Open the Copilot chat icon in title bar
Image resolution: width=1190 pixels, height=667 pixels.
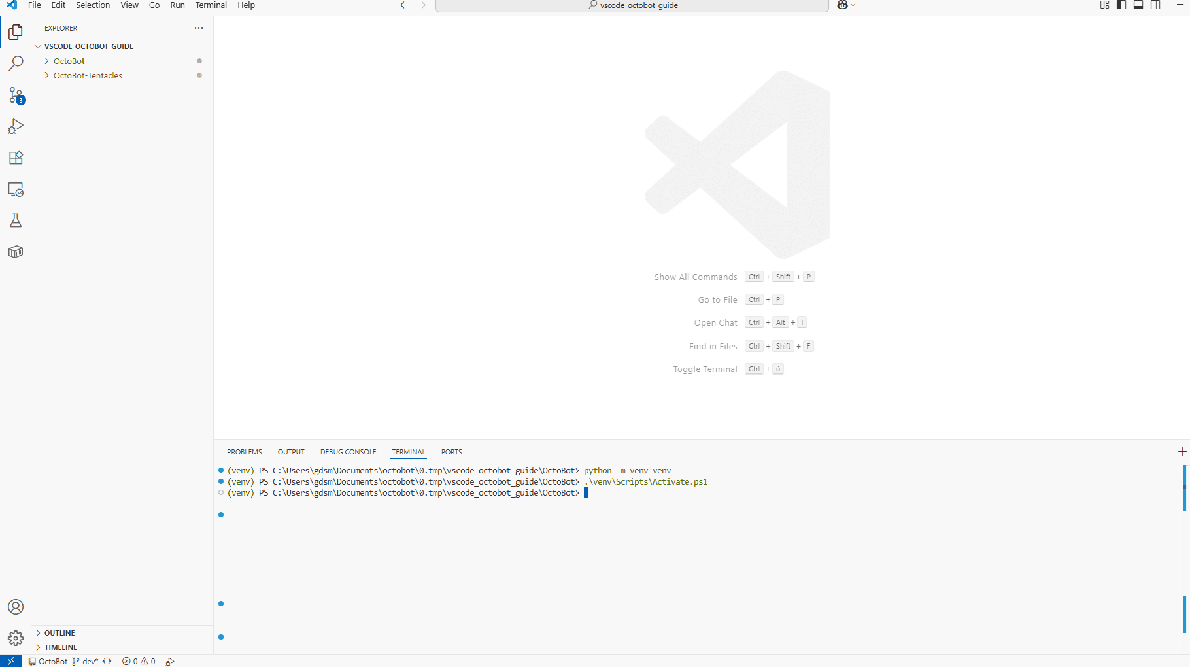pyautogui.click(x=842, y=5)
